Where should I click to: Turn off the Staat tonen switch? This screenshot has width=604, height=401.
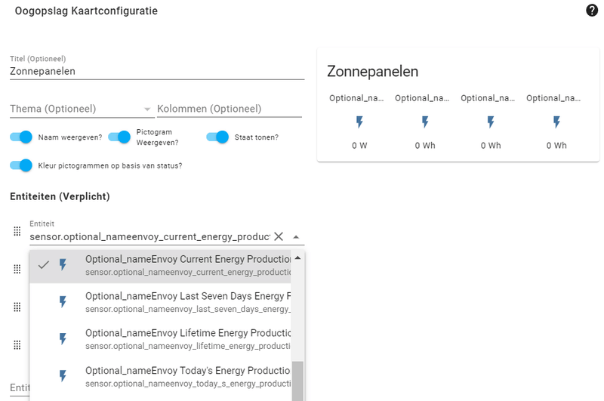(x=217, y=137)
